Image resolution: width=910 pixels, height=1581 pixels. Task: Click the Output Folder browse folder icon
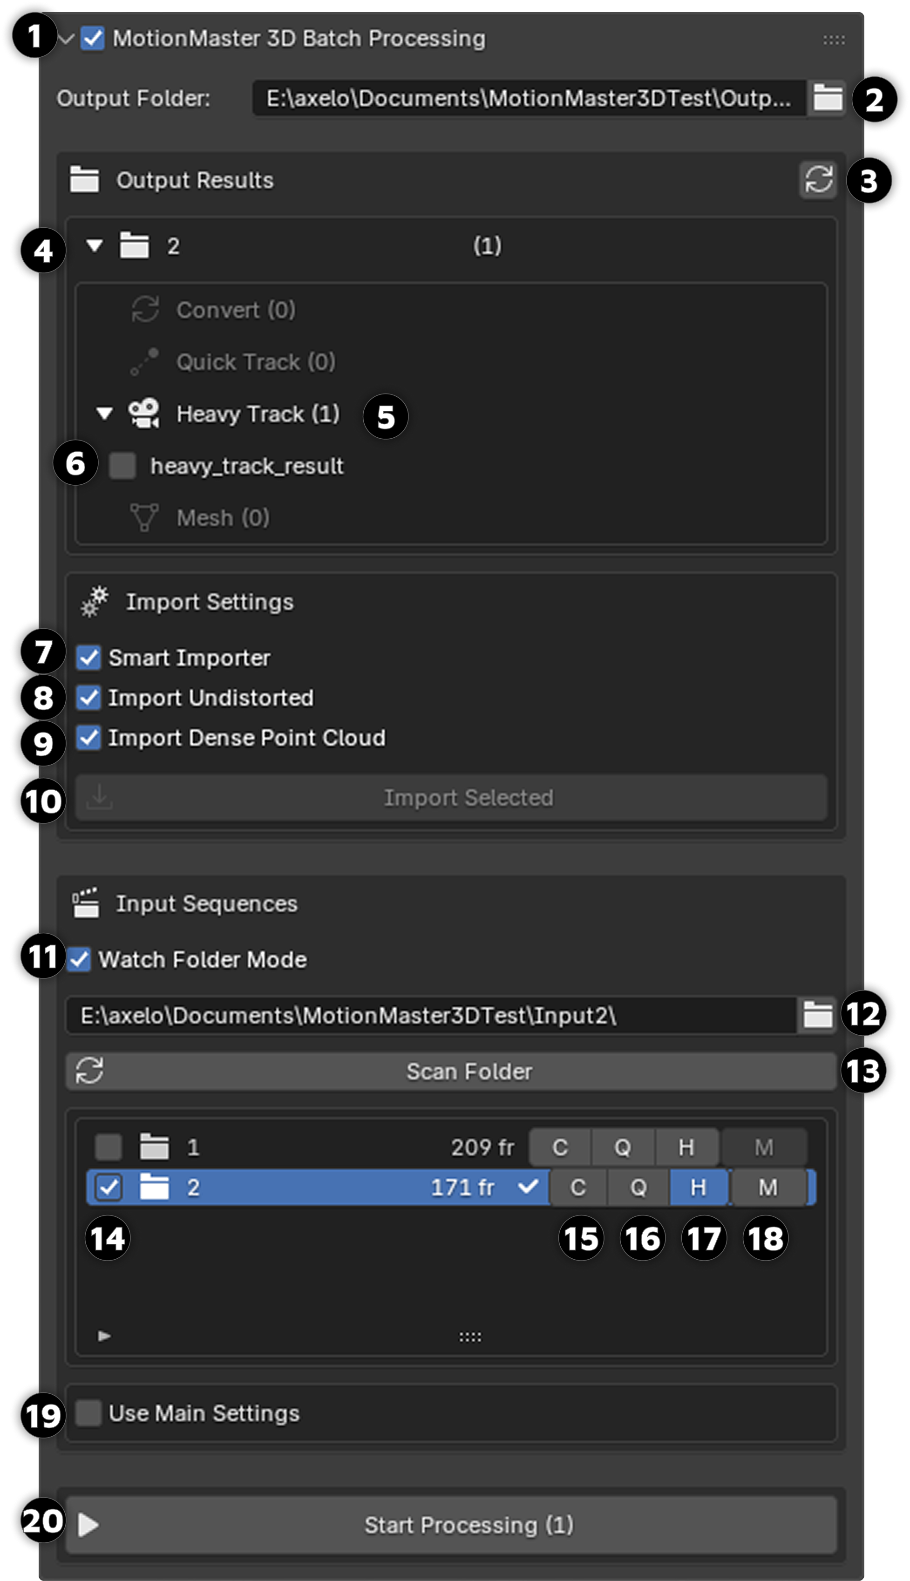click(x=828, y=98)
